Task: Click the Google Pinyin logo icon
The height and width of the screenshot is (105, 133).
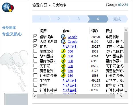Action: pos(8,7)
